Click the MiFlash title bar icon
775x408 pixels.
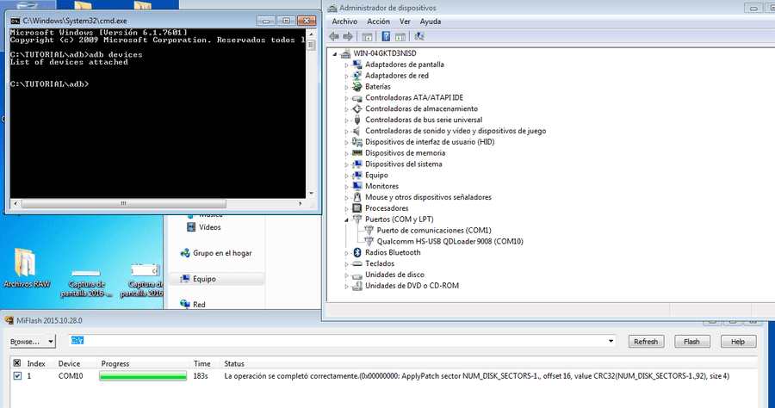[9, 320]
